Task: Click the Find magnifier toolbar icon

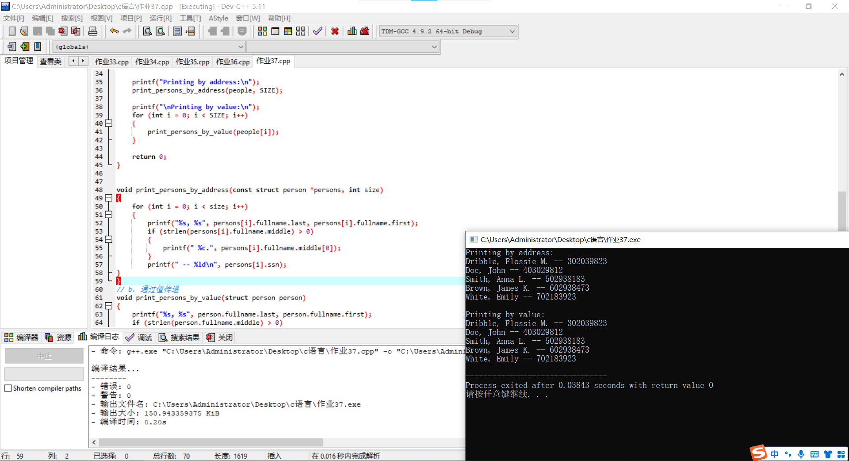Action: 147,31
